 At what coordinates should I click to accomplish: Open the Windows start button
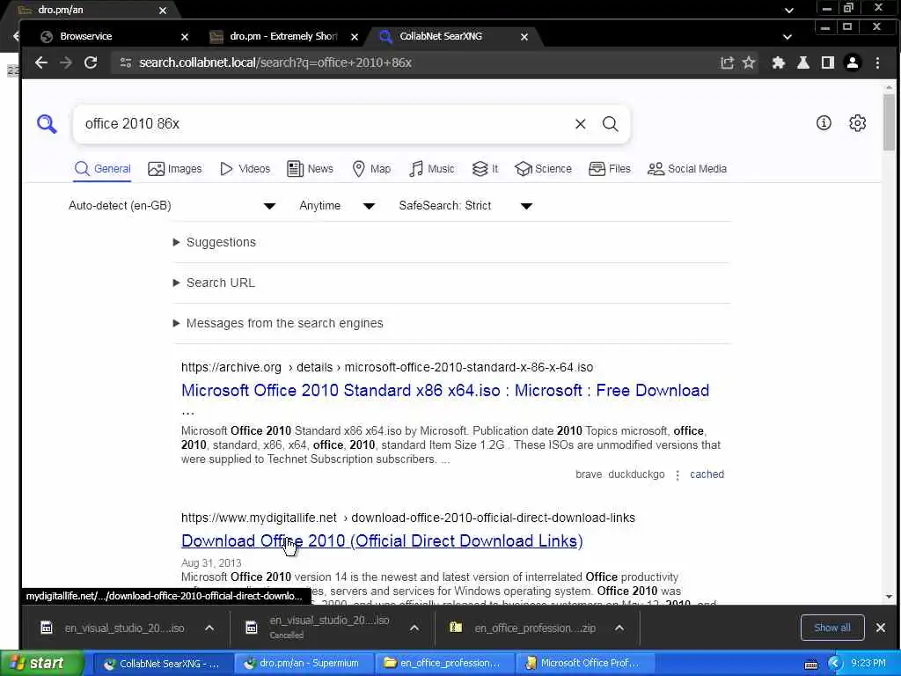(40, 664)
